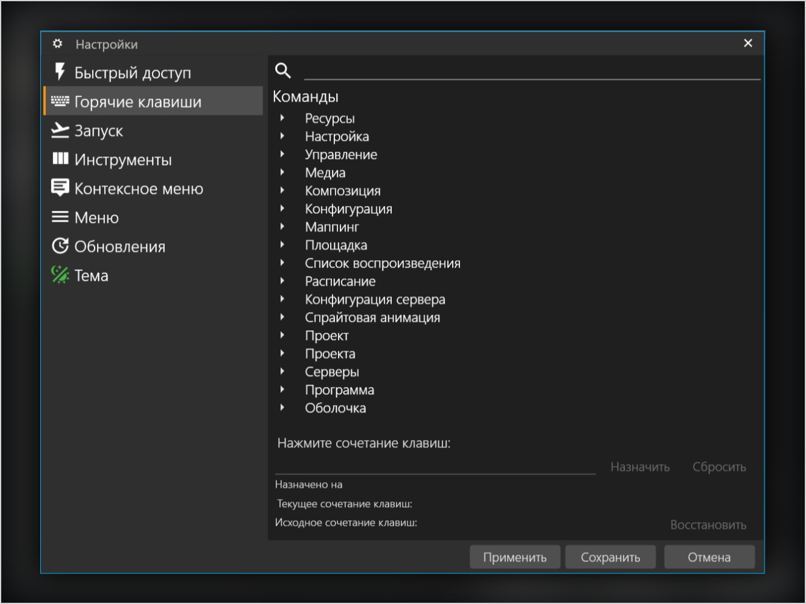Click the Сохранить button

click(x=610, y=557)
